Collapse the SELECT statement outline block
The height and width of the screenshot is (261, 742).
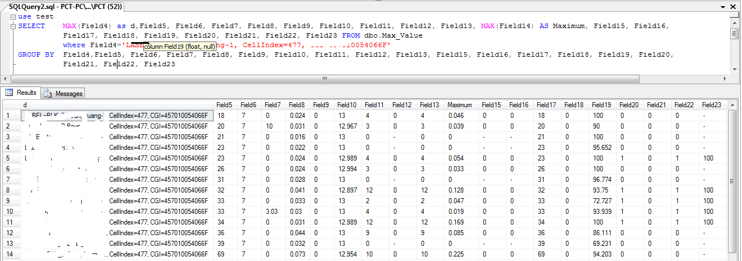13,26
